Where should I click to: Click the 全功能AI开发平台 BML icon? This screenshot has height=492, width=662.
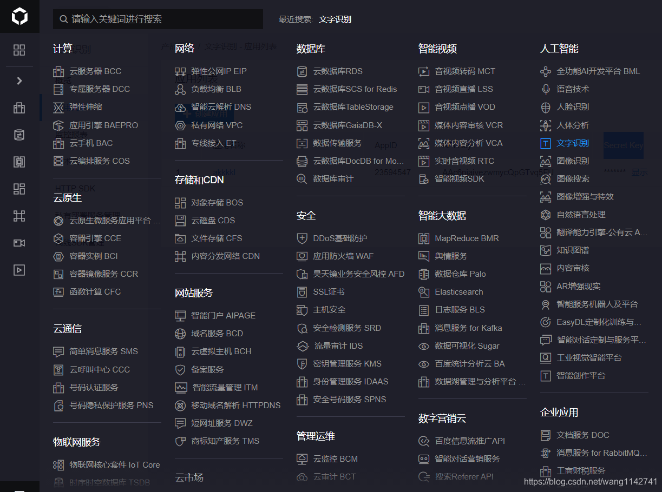[x=546, y=71]
